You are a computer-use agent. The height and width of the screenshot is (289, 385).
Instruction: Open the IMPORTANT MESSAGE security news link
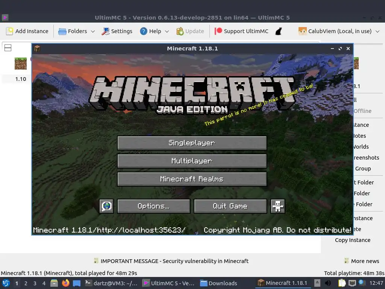point(174,261)
